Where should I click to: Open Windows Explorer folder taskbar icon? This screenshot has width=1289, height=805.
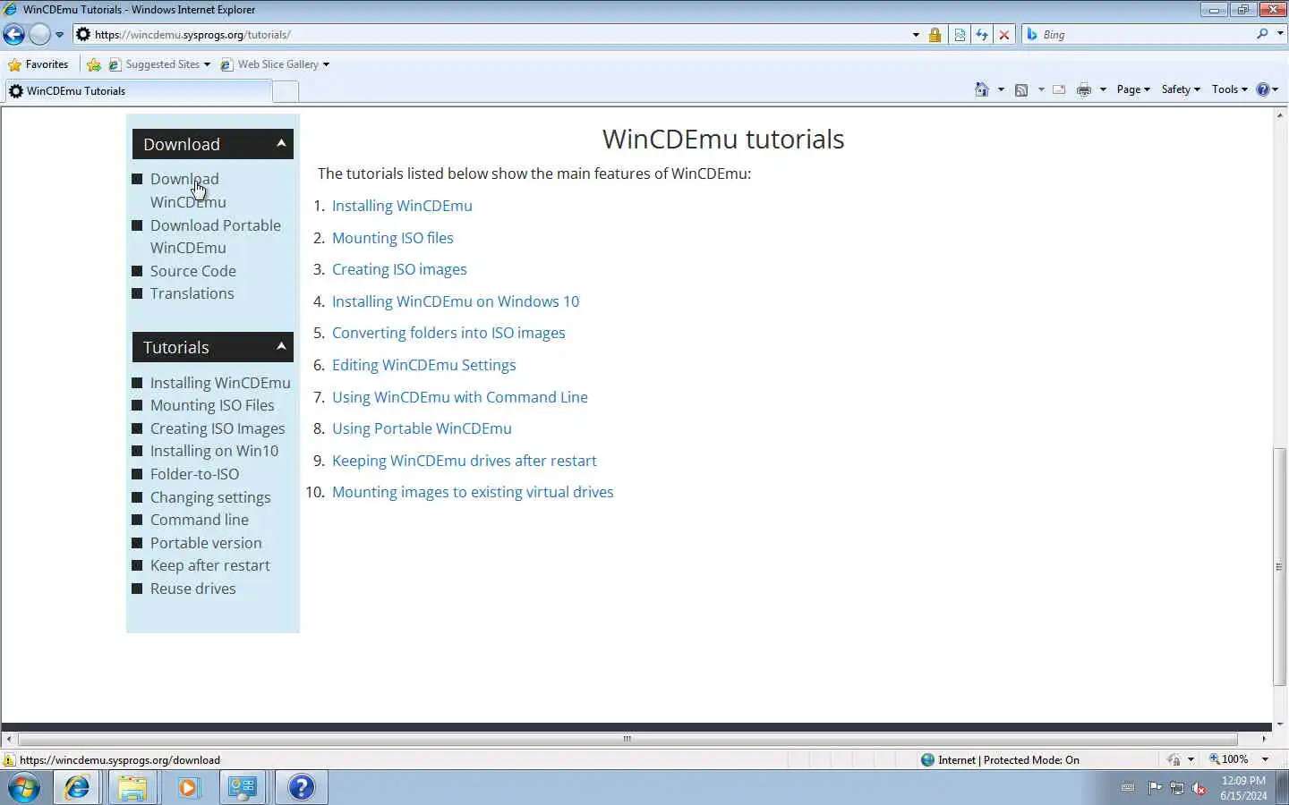tap(132, 788)
